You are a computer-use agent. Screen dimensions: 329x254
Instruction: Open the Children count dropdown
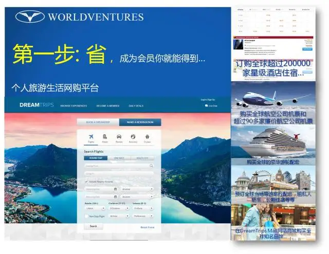point(119,208)
